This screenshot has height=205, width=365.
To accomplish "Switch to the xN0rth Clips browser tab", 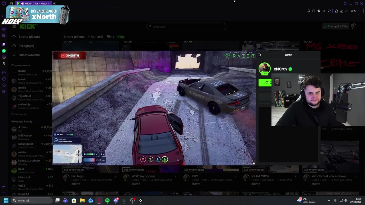I will [x=34, y=3].
